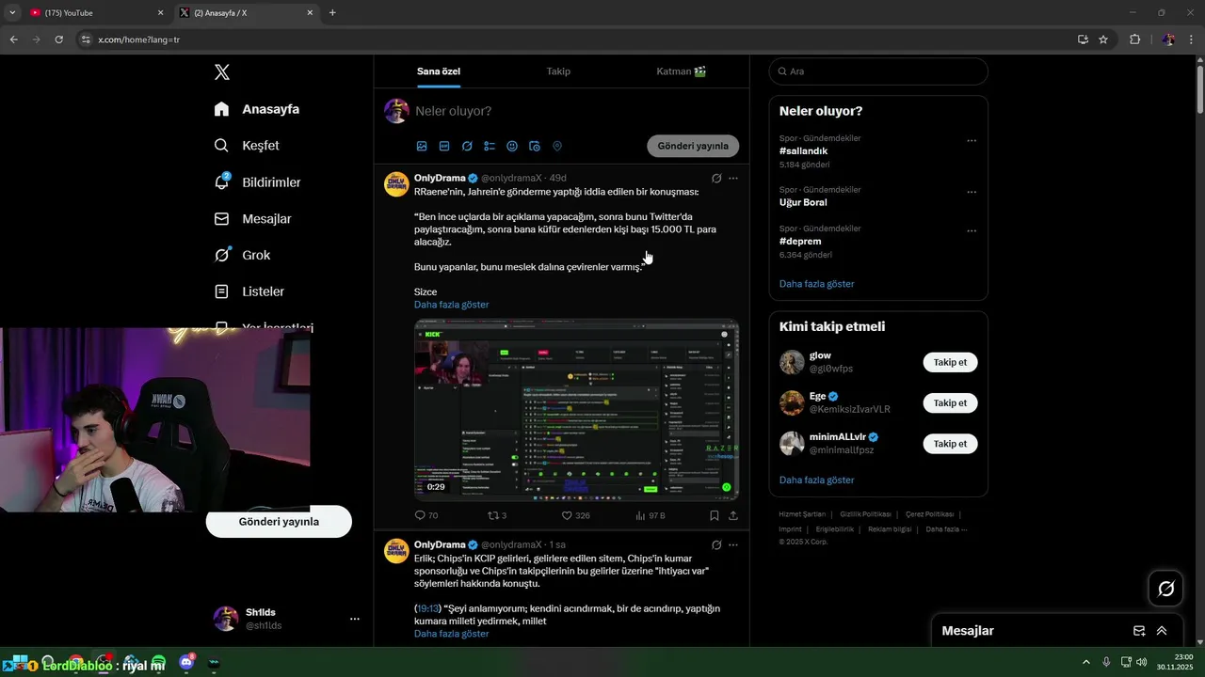Show hidden system tray icons
1205x677 pixels.
coord(1086,662)
